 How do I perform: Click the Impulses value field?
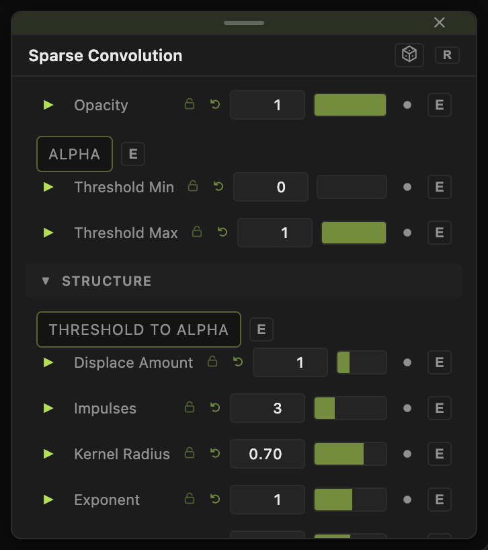click(268, 408)
